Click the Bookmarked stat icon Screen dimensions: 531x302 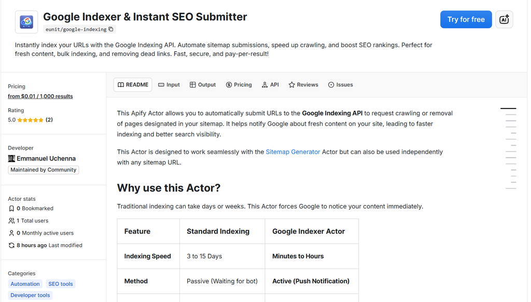pos(11,209)
